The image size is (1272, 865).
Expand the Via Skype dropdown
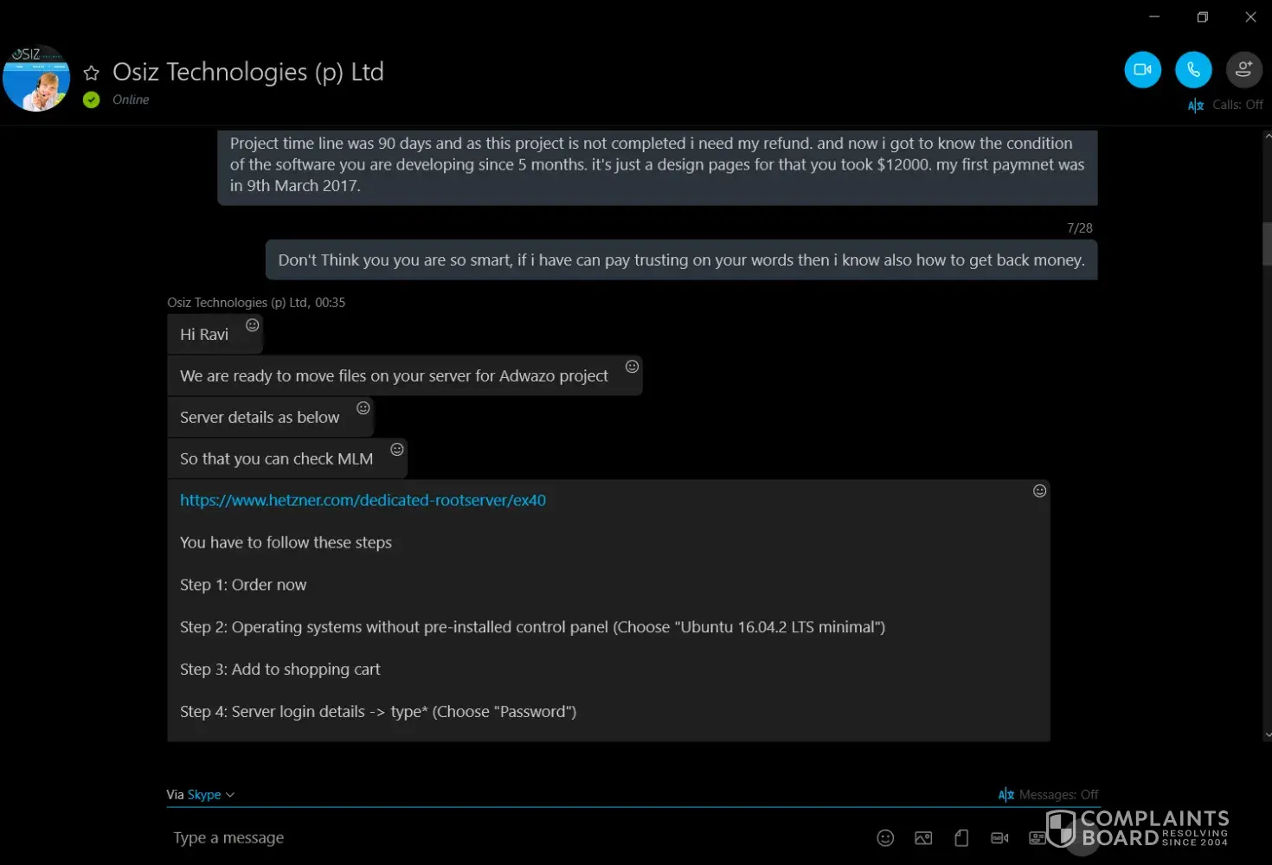point(201,795)
